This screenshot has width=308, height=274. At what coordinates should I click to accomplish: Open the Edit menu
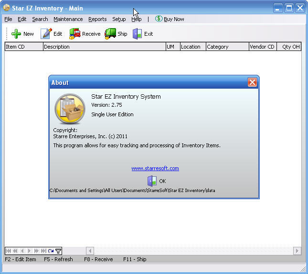coord(22,19)
